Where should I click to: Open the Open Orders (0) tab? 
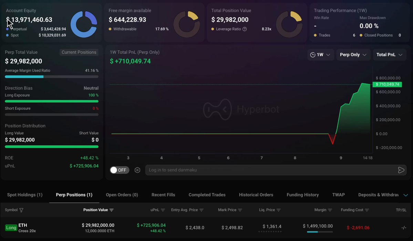[x=122, y=195]
